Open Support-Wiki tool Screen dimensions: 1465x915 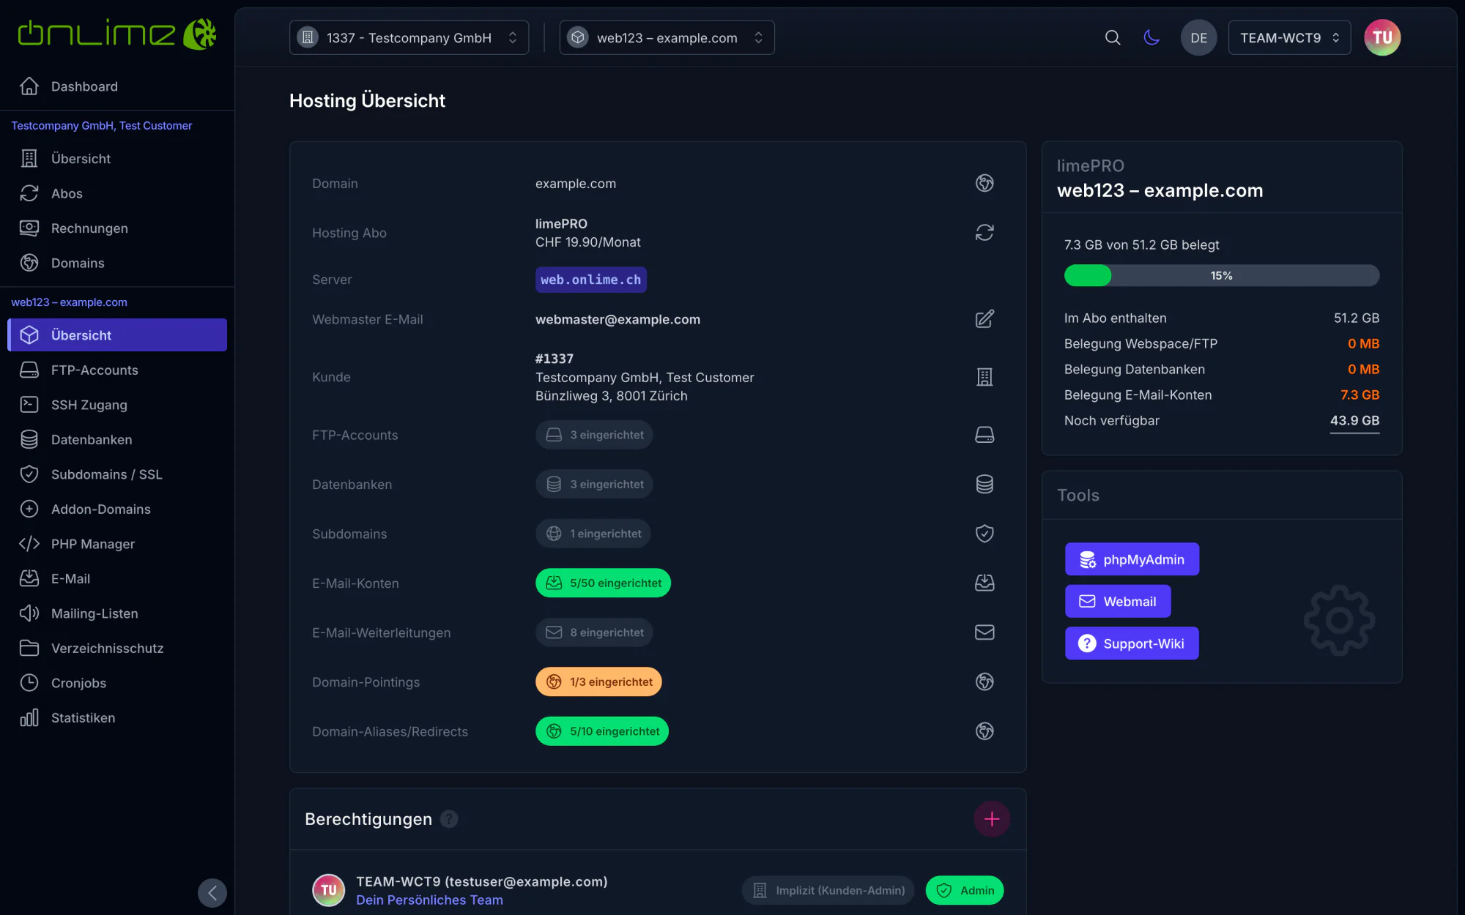(1132, 643)
